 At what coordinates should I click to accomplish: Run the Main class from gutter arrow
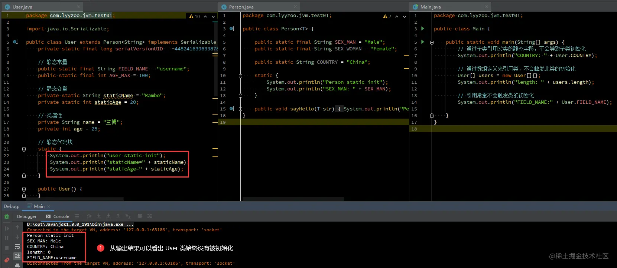(x=423, y=29)
